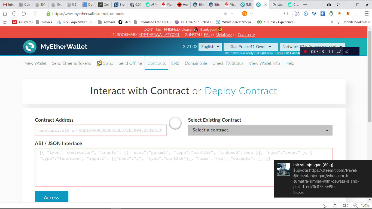
Task: Show hidden bookmarks with double chevron
Action: pyautogui.click(x=332, y=22)
